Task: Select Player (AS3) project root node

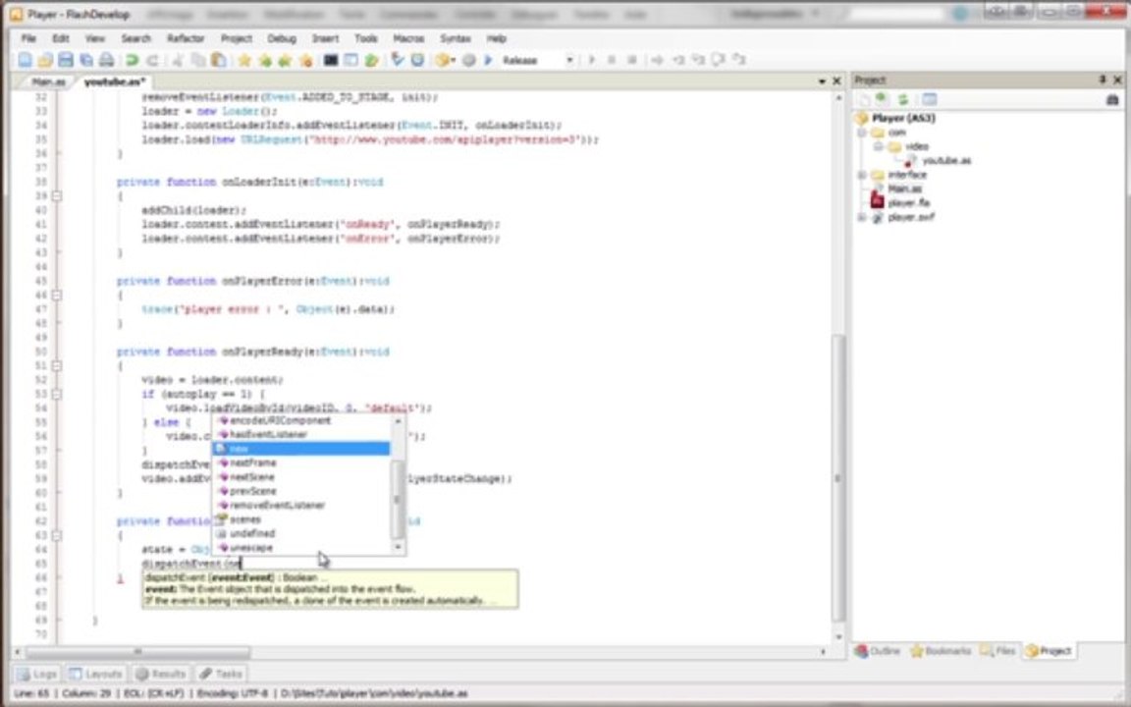Action: 903,118
